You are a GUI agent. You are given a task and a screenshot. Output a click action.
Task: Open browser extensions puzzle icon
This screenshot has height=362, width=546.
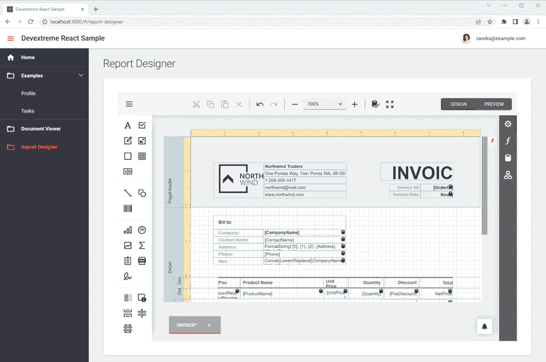pyautogui.click(x=504, y=22)
